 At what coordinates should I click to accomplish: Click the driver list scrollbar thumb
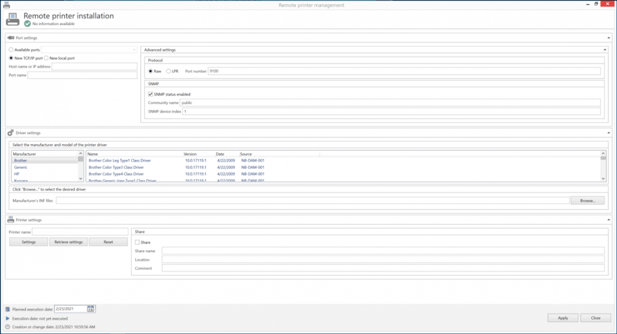click(x=603, y=158)
